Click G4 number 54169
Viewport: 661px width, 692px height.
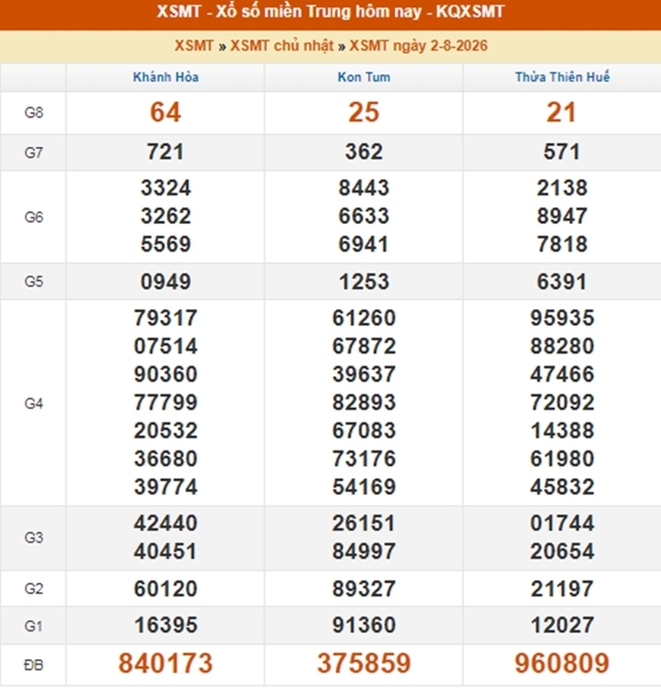364,487
